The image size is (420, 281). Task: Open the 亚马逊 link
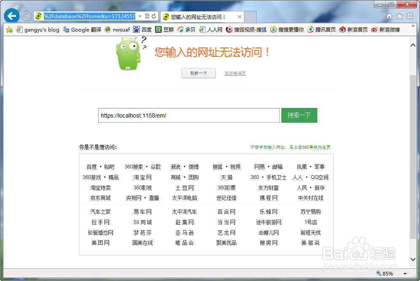tap(185, 233)
